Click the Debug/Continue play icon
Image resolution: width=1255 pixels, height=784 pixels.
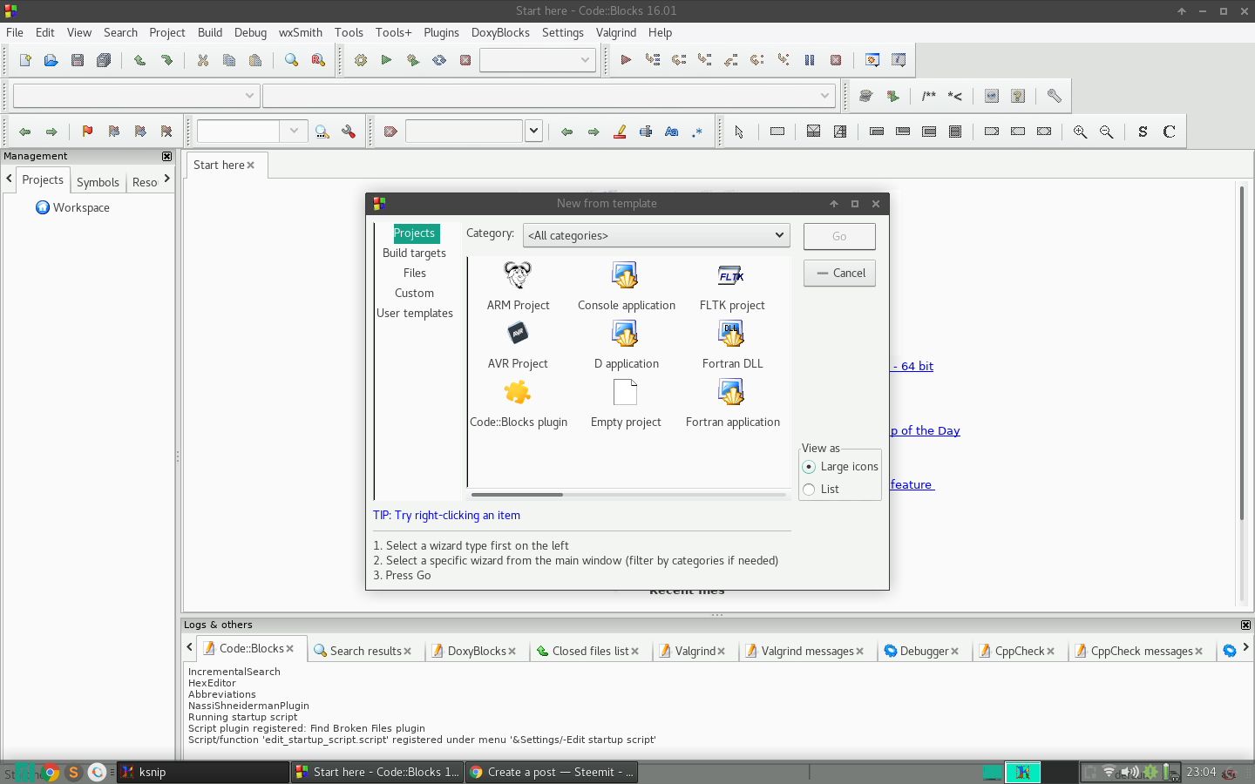click(x=626, y=60)
